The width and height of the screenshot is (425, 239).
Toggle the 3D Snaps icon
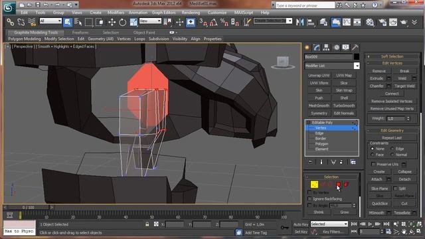(203, 22)
